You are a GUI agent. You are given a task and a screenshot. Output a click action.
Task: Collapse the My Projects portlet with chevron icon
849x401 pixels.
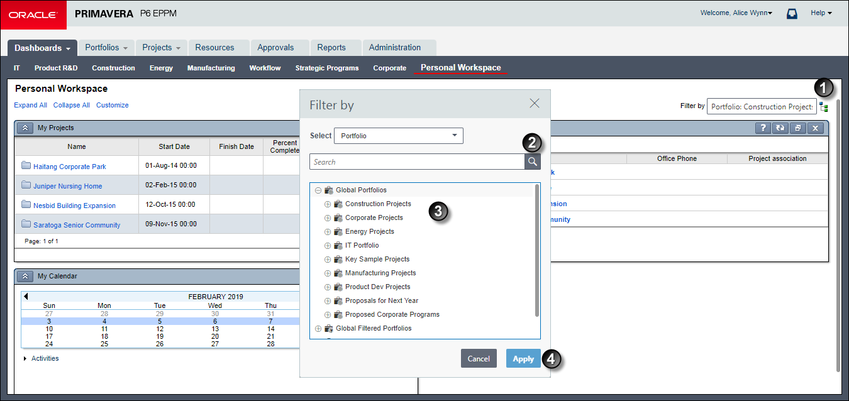(x=25, y=128)
